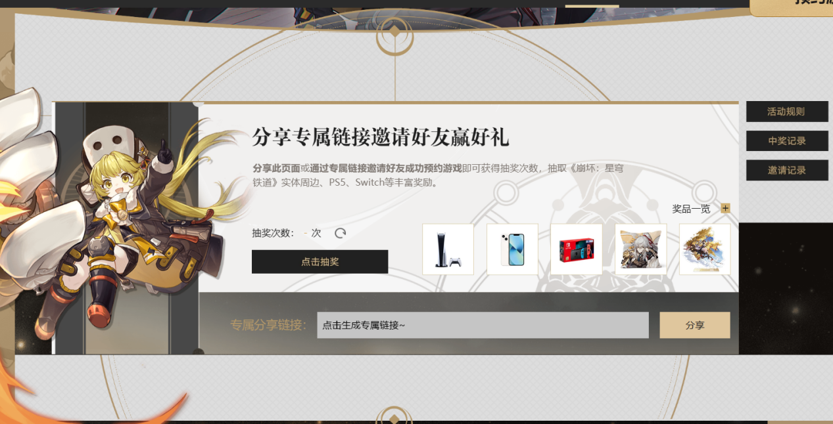This screenshot has width=833, height=424.
Task: Click the gold diamond ornament at top center
Action: tap(394, 31)
